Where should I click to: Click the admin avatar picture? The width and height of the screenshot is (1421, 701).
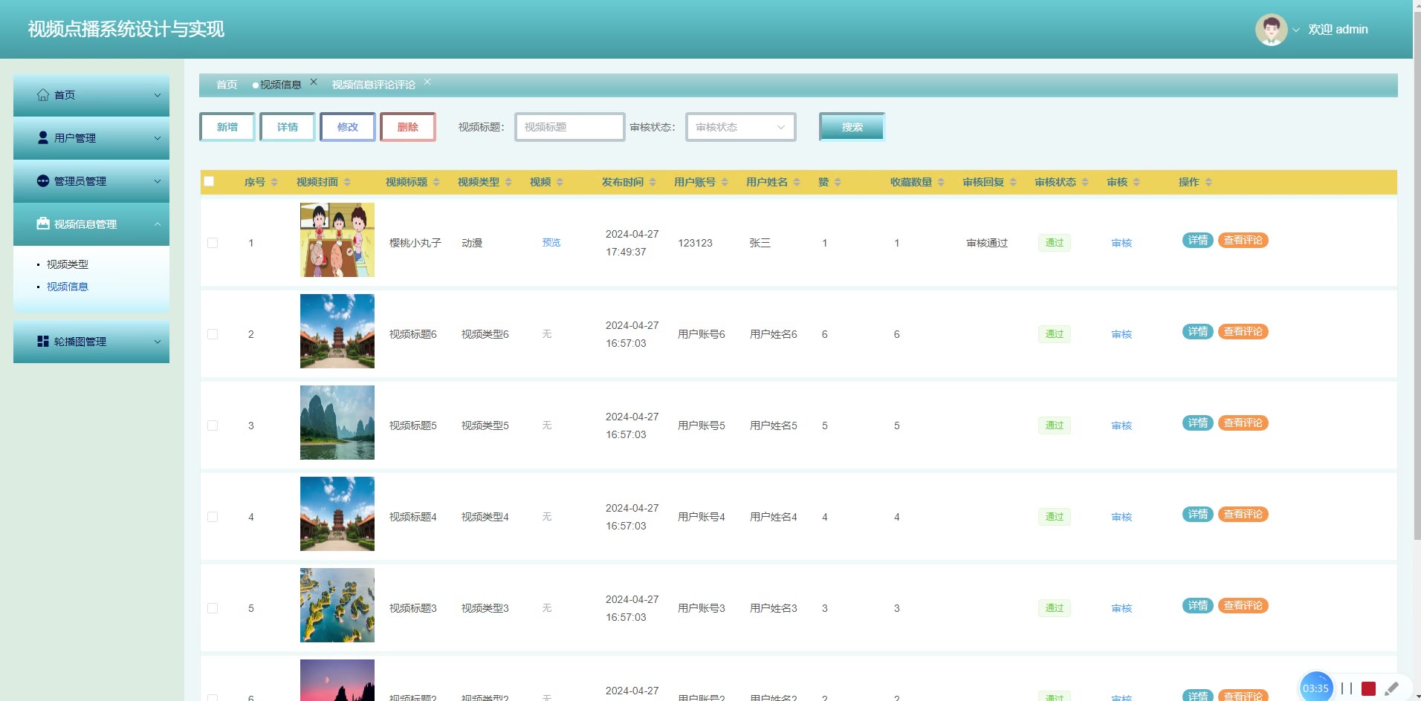(1271, 30)
